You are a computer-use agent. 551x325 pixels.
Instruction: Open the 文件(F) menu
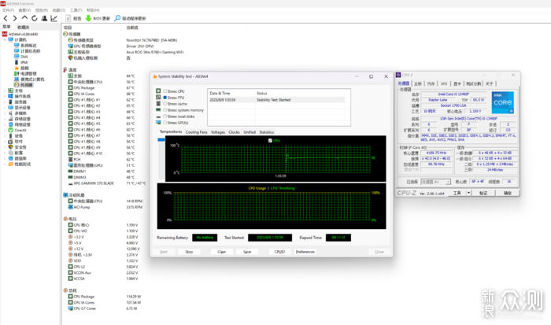8,10
